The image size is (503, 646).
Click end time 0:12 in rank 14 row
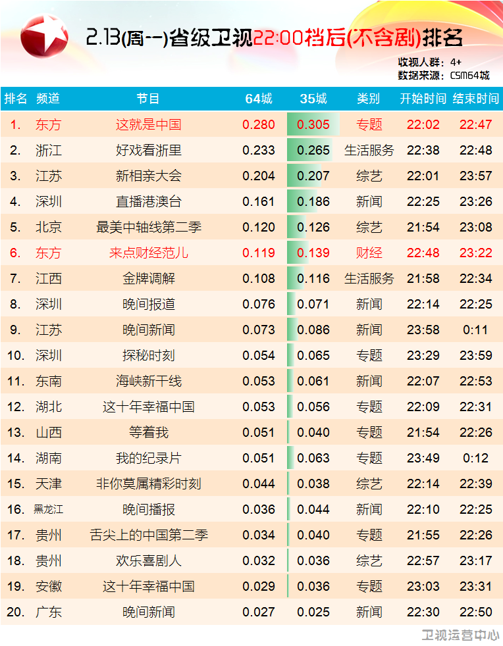point(475,458)
